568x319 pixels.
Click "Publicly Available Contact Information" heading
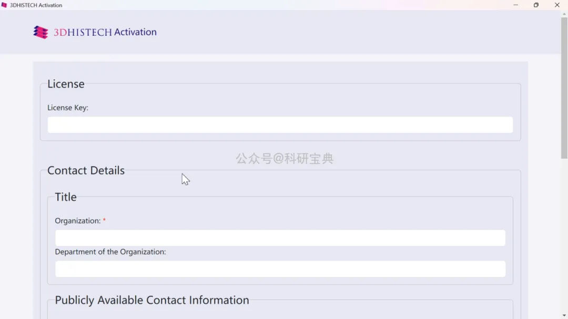pyautogui.click(x=152, y=300)
